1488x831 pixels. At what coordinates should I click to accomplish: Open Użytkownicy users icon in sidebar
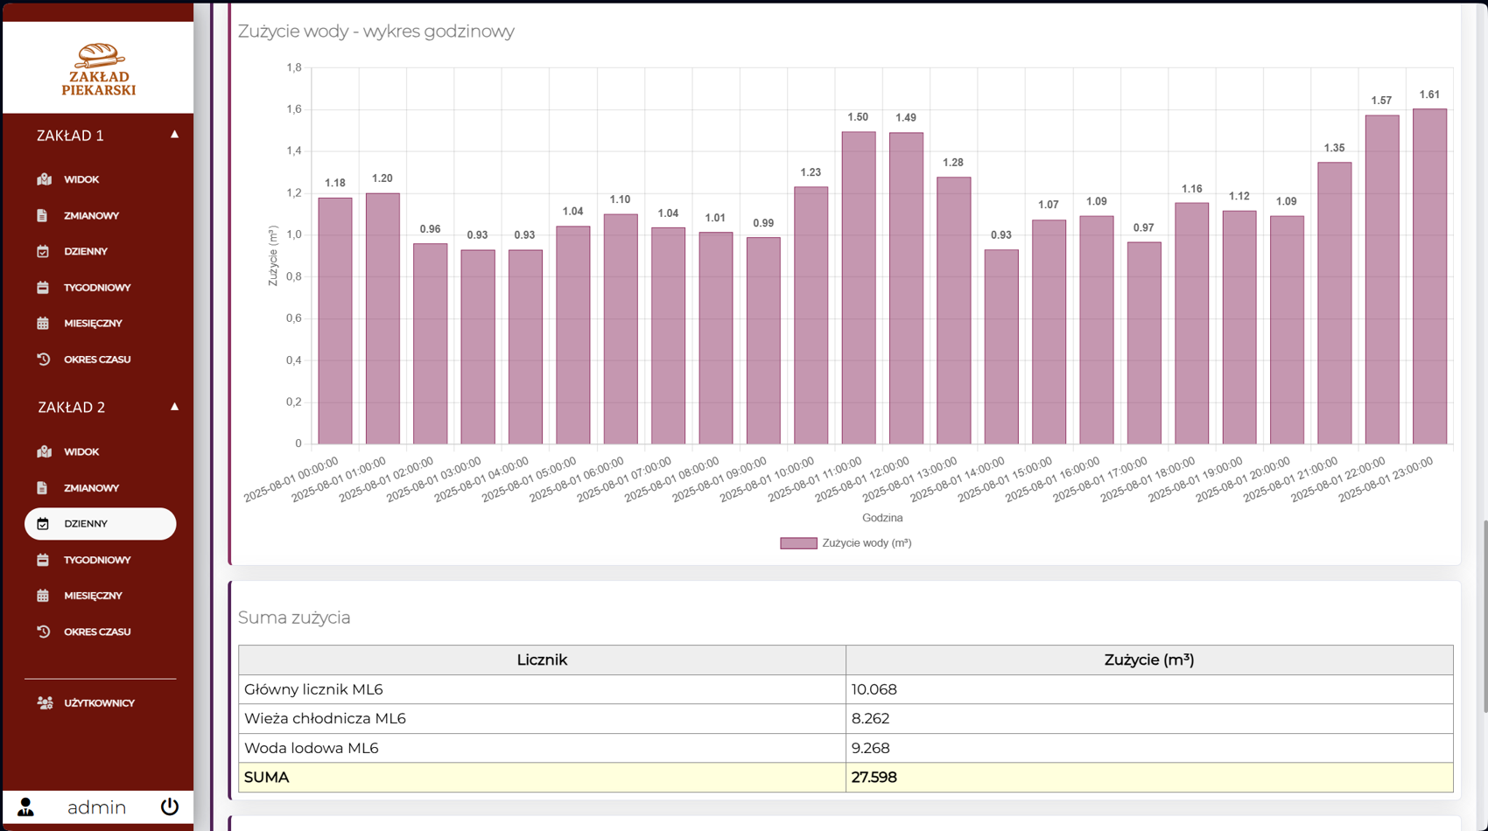pos(45,703)
